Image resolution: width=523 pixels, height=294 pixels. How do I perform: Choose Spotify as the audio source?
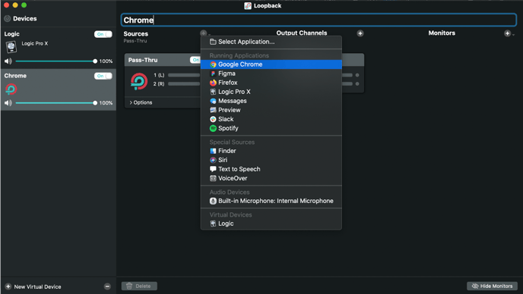pos(271,128)
